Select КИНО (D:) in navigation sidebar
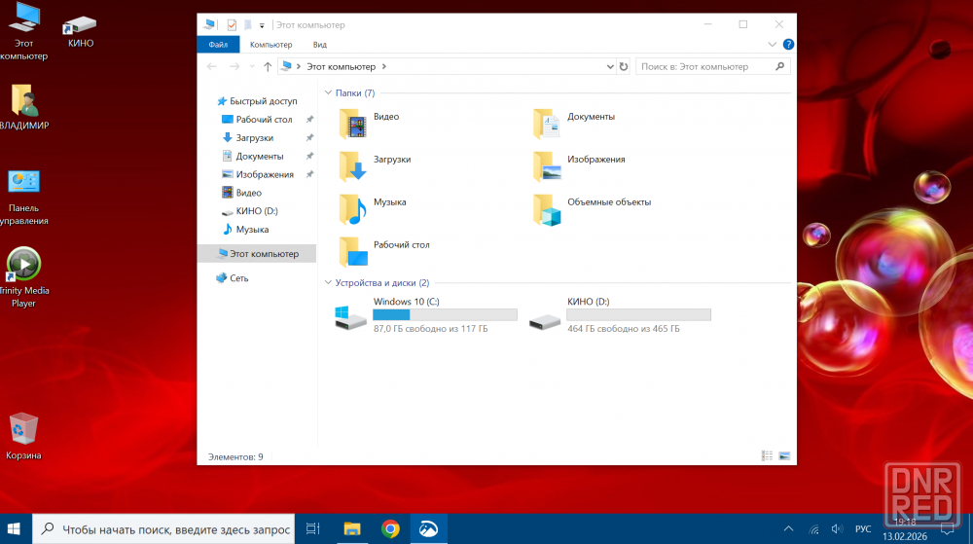Screen dimensions: 973x544 (257, 211)
